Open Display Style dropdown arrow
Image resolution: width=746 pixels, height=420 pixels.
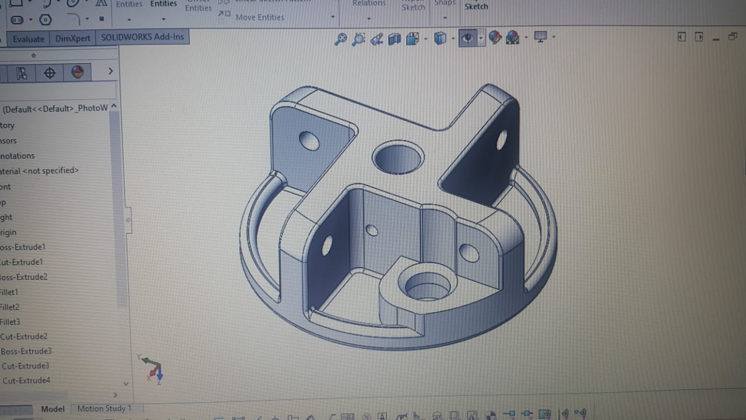coord(453,39)
